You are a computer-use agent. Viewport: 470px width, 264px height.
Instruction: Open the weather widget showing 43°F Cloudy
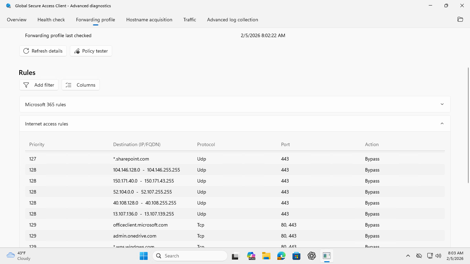click(x=19, y=256)
